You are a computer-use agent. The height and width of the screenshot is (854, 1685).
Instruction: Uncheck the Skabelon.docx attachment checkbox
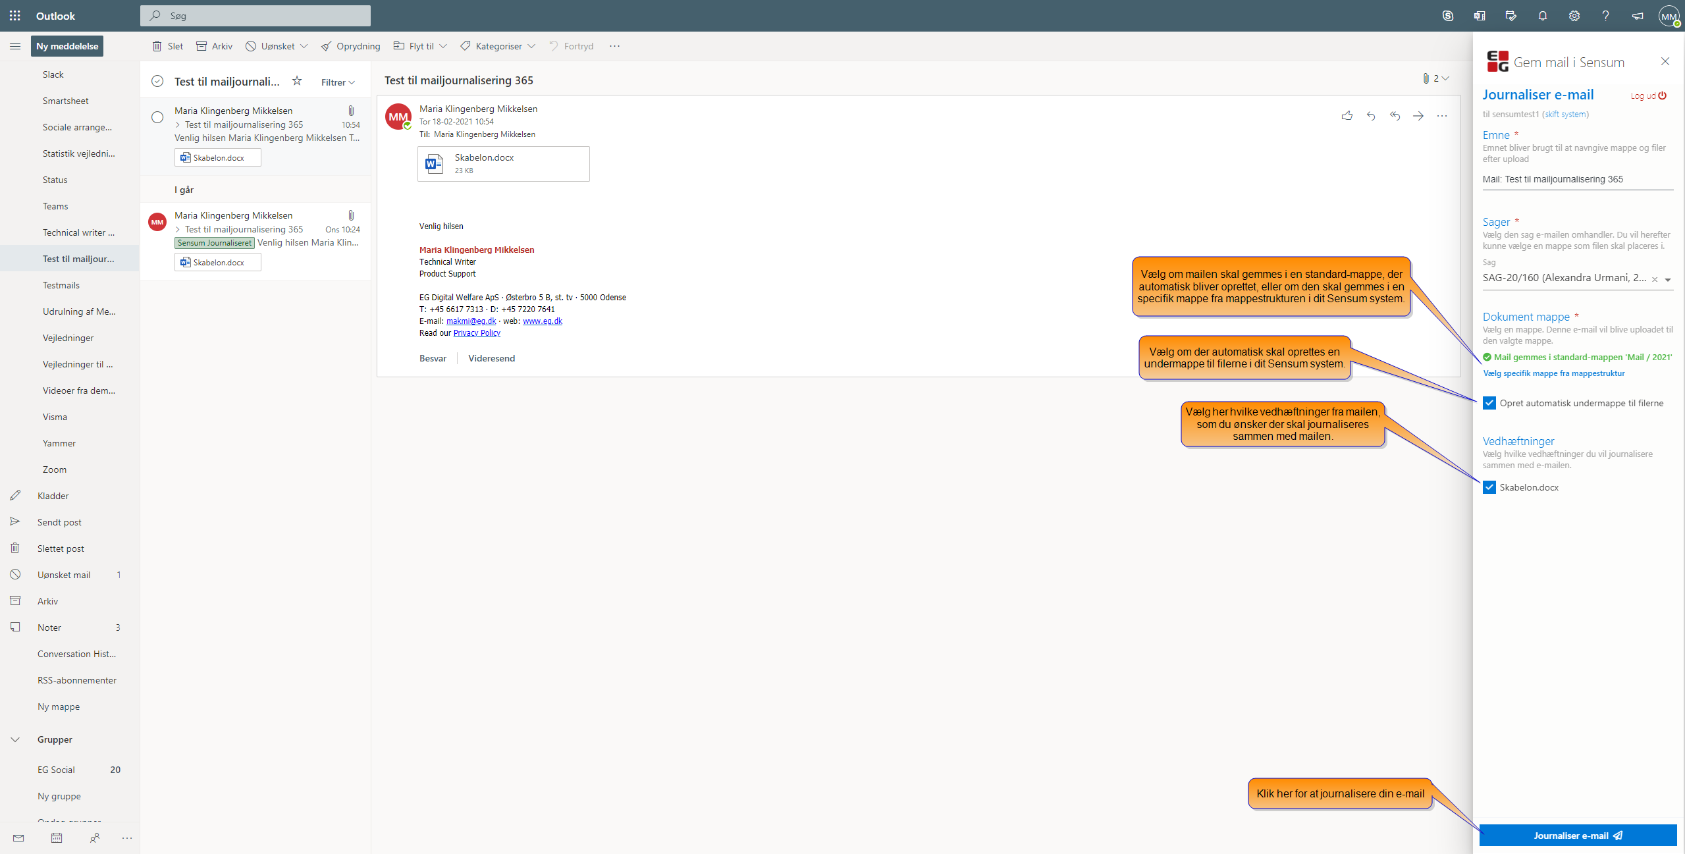pos(1489,487)
